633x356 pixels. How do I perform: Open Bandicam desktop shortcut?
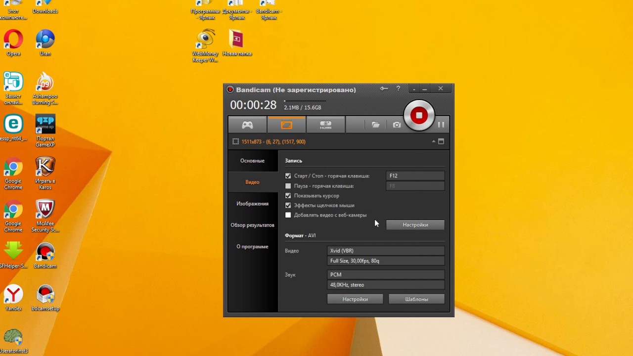pyautogui.click(x=45, y=256)
